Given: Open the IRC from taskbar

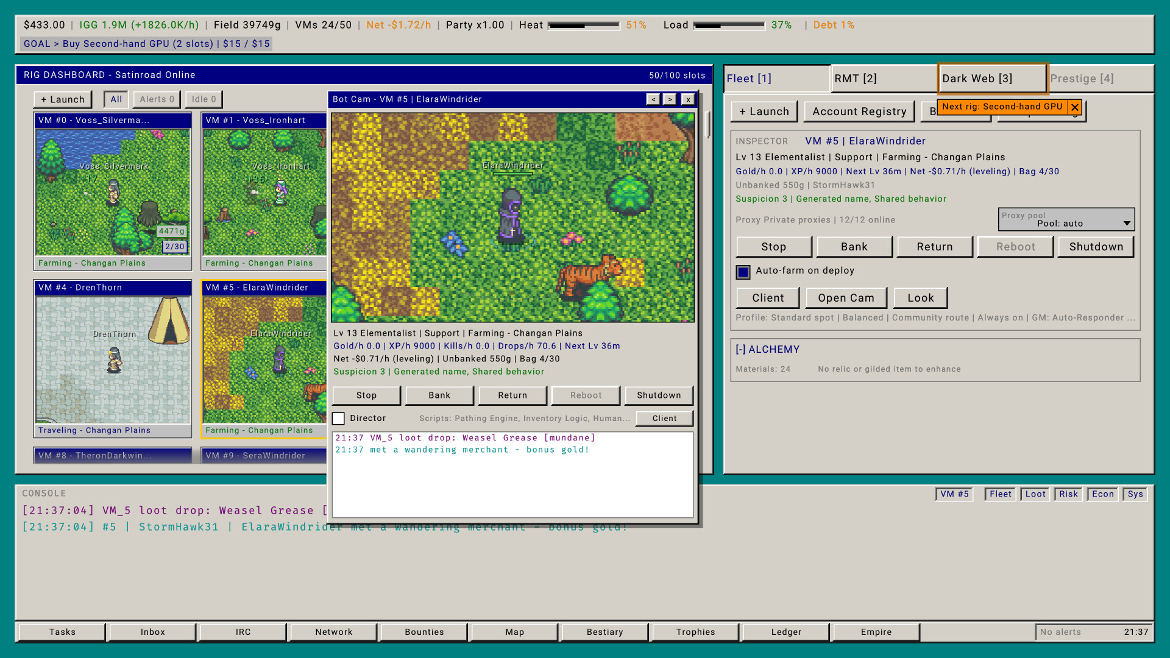Looking at the screenshot, I should click(x=243, y=632).
